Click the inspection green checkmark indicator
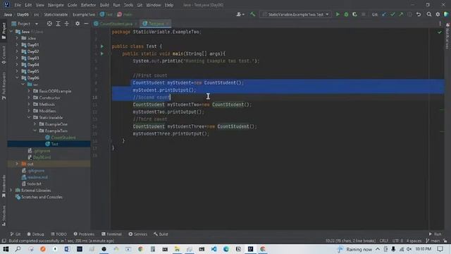This screenshot has width=451, height=254. [440, 32]
